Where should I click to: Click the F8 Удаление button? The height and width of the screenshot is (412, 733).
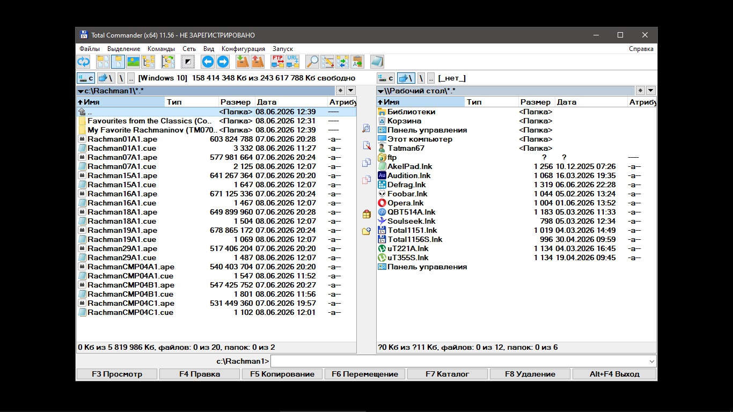[x=530, y=374]
